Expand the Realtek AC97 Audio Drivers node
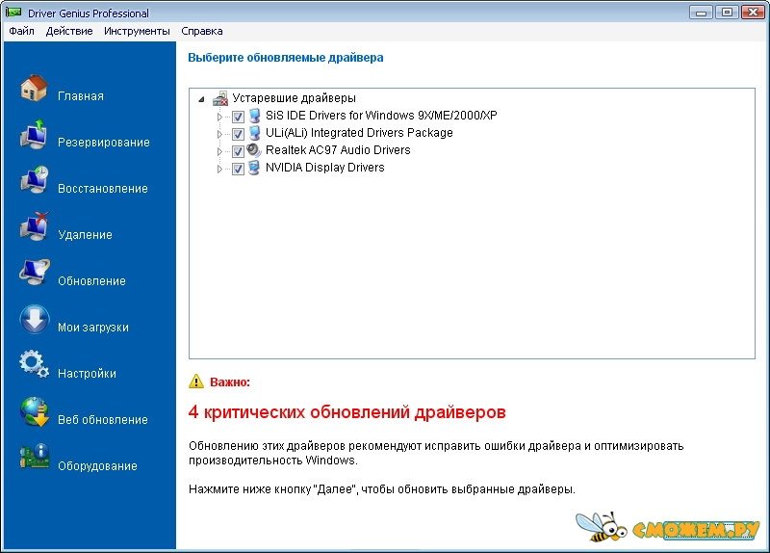This screenshot has height=553, width=770. 219,151
